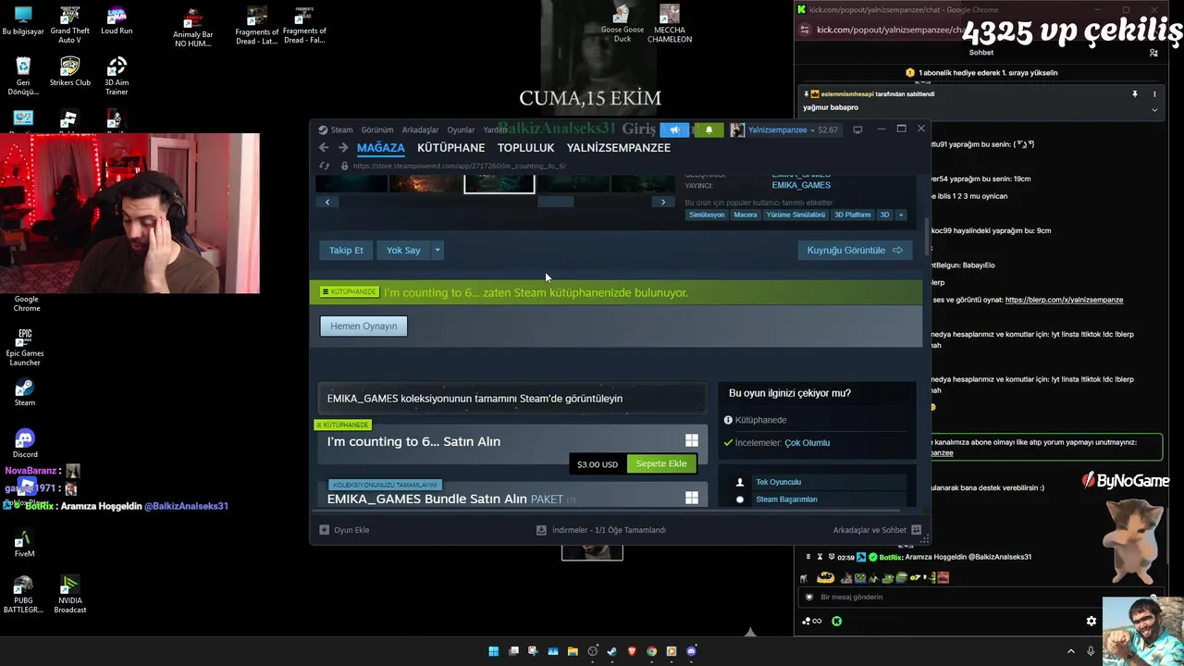Click Hemen Oynayın button

[364, 327]
